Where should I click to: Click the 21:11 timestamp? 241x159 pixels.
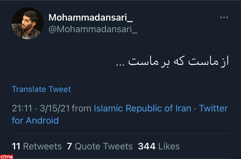pyautogui.click(x=22, y=109)
